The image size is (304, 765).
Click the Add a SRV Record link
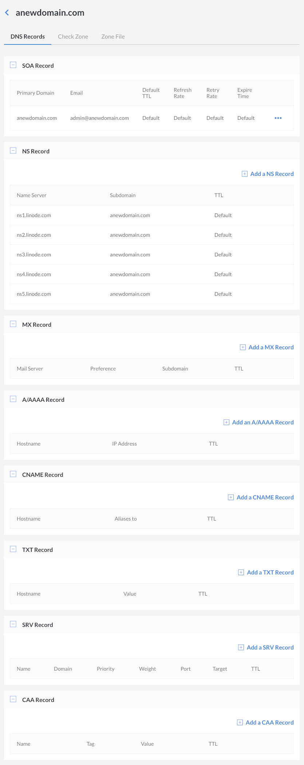(270, 648)
